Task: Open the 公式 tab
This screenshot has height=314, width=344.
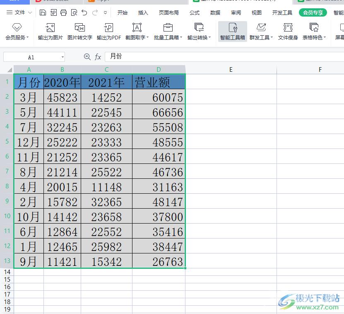Action: tap(195, 13)
